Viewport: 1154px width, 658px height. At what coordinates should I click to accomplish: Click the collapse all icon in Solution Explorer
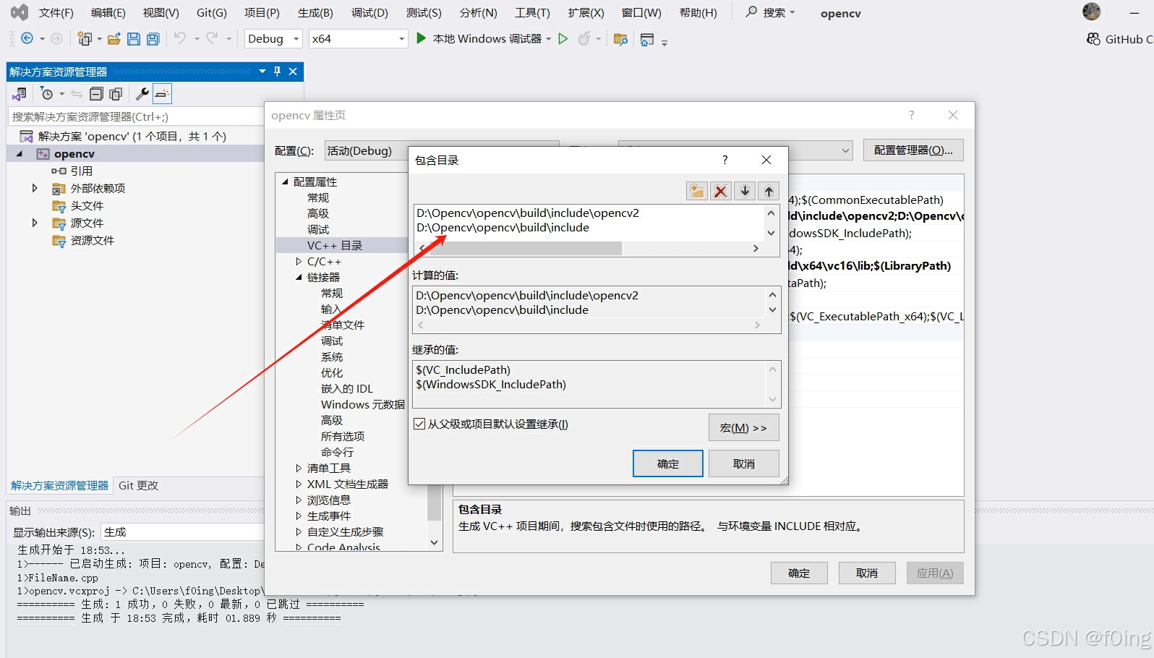[x=96, y=93]
